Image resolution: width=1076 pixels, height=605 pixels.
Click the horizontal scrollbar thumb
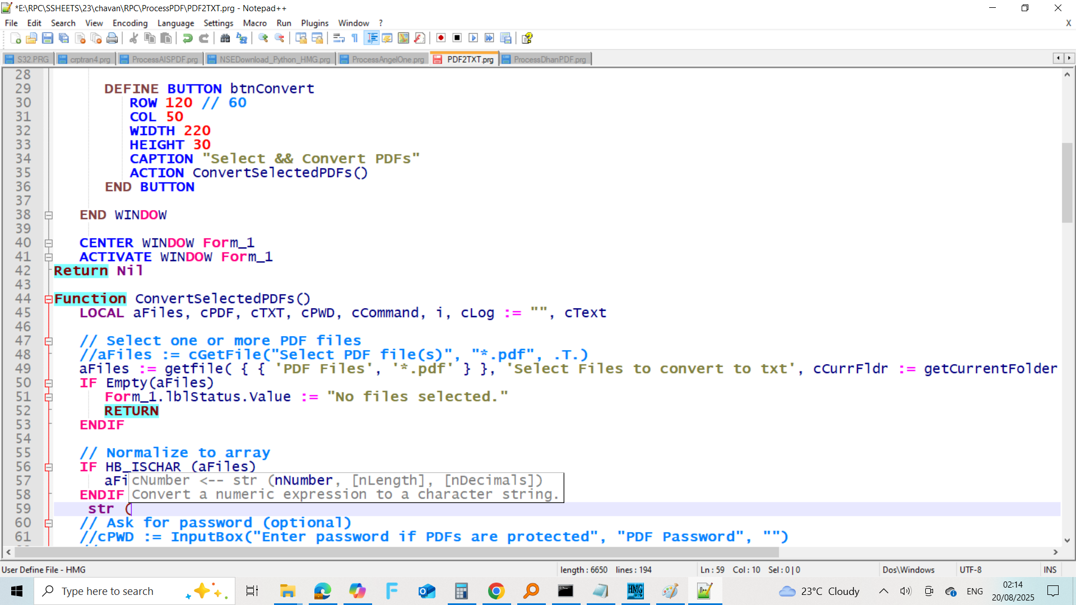pyautogui.click(x=397, y=552)
